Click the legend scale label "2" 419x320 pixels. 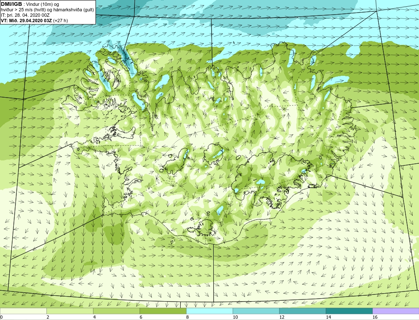tap(48, 317)
